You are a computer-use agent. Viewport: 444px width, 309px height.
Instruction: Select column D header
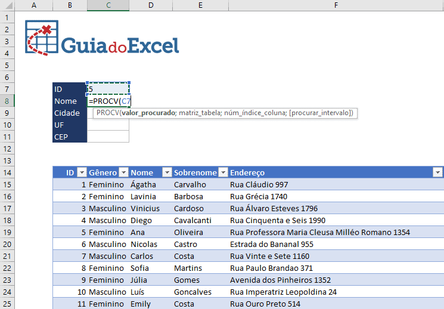point(151,5)
